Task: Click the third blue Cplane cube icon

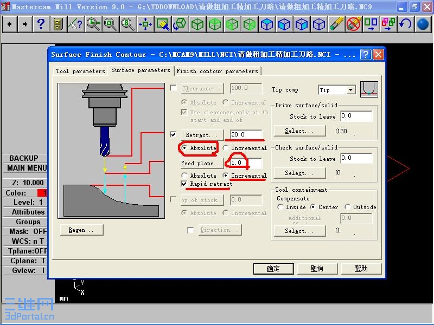Action: pyautogui.click(x=302, y=24)
